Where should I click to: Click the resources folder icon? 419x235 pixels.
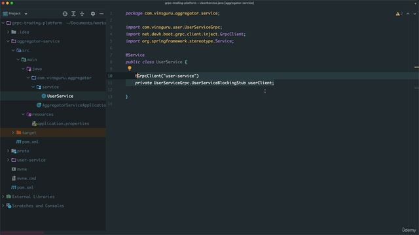pyautogui.click(x=29, y=114)
